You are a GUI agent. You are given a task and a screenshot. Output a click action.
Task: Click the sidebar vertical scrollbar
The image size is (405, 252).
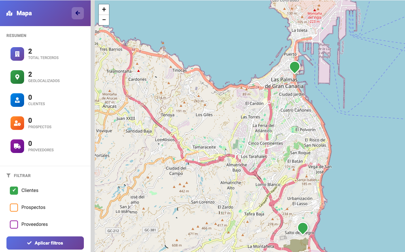[92, 126]
